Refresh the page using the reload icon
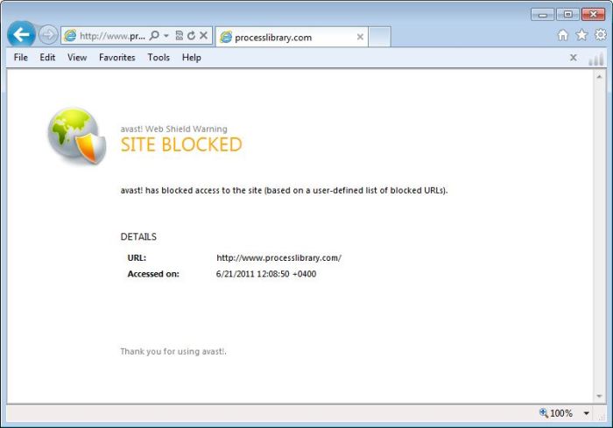 (191, 36)
